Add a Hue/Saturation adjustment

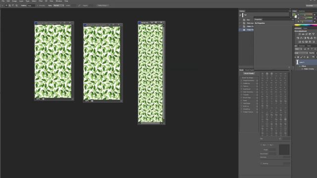tap(298, 38)
